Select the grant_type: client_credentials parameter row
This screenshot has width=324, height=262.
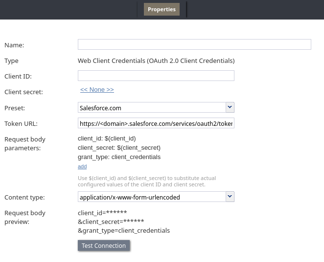pyautogui.click(x=119, y=157)
